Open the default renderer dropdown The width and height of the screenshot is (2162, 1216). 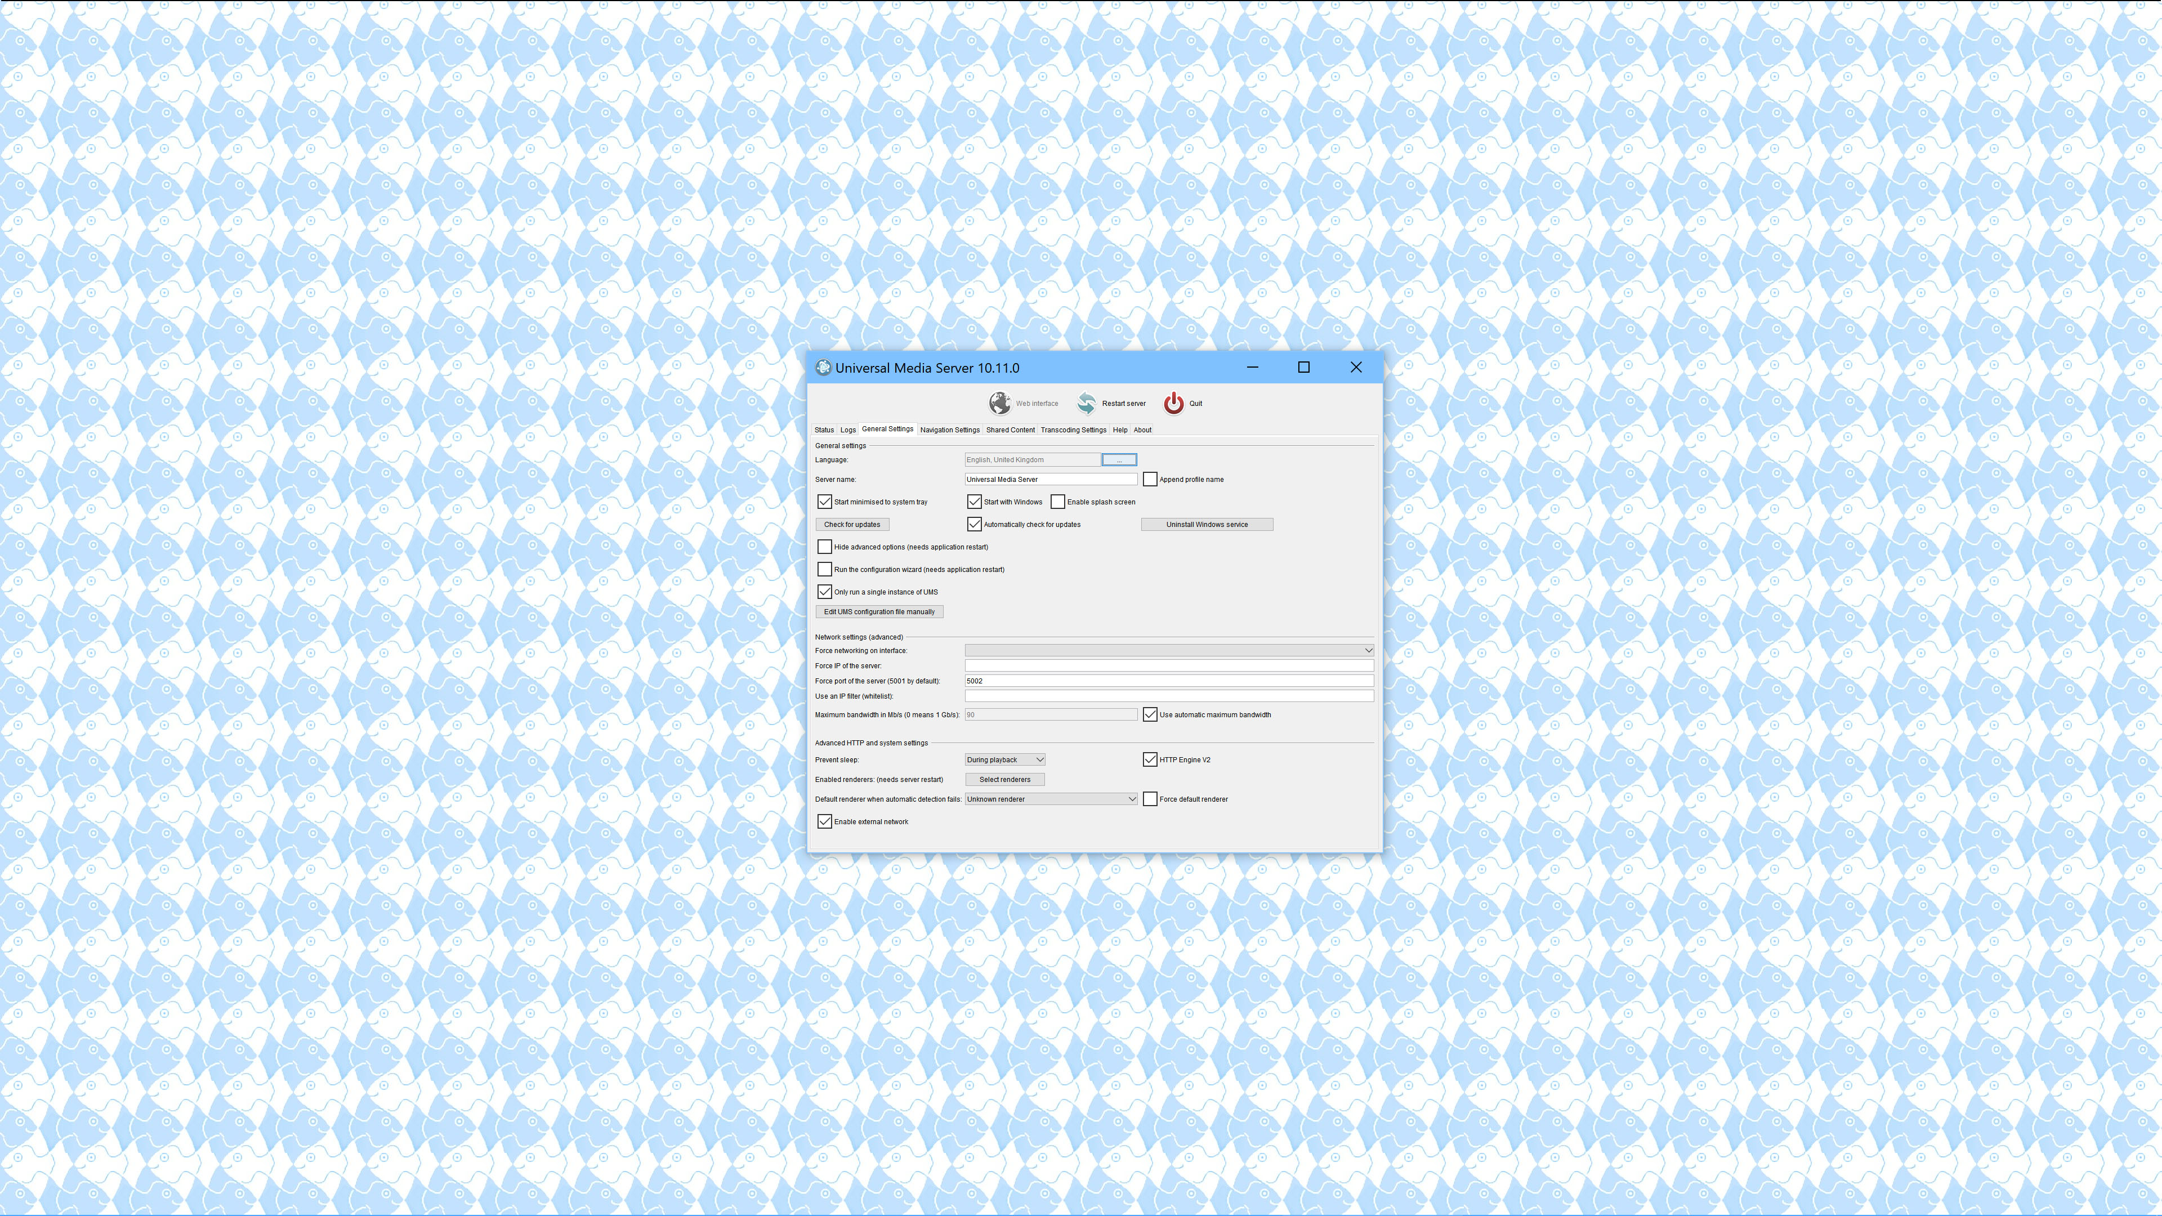tap(1051, 799)
